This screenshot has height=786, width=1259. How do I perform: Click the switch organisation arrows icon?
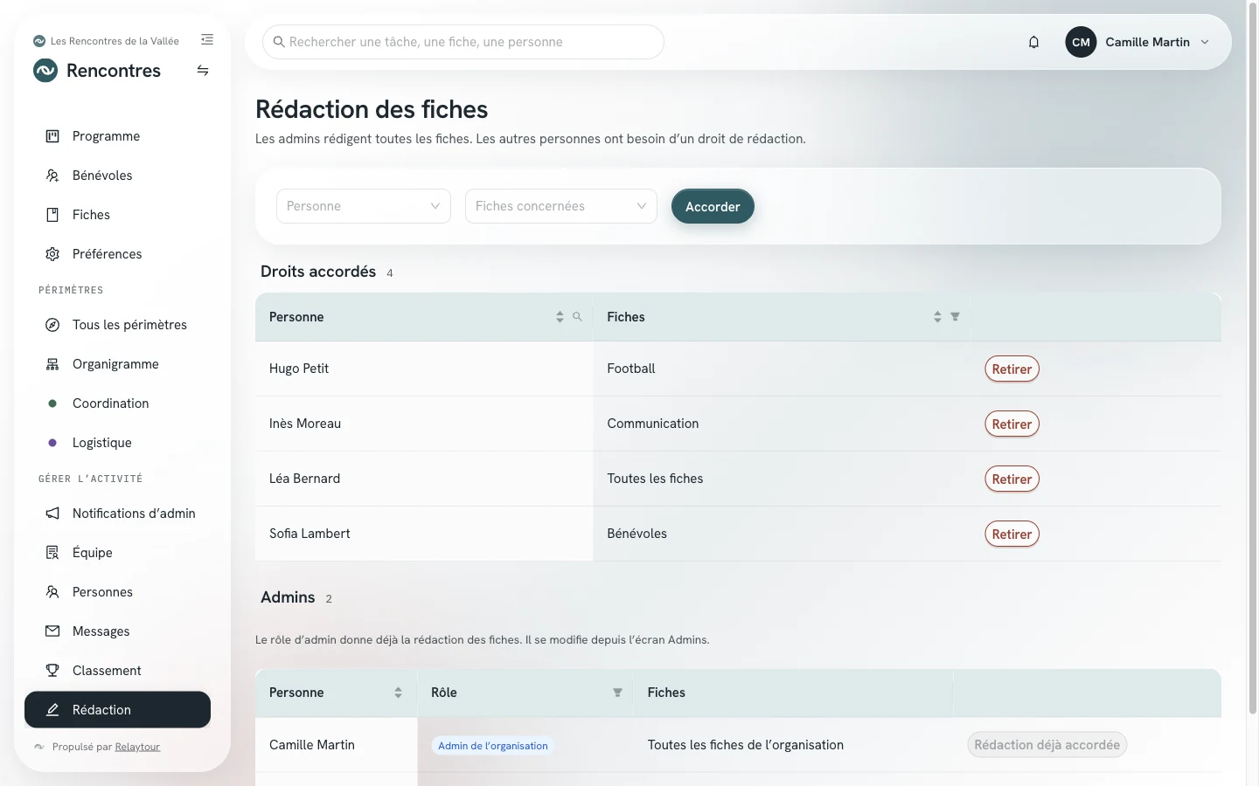(x=203, y=71)
